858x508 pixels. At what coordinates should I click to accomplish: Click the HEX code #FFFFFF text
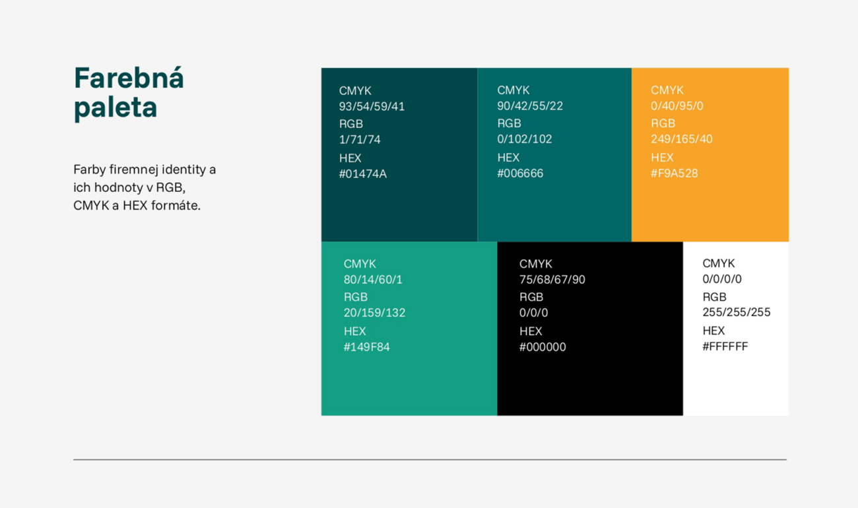coord(725,346)
